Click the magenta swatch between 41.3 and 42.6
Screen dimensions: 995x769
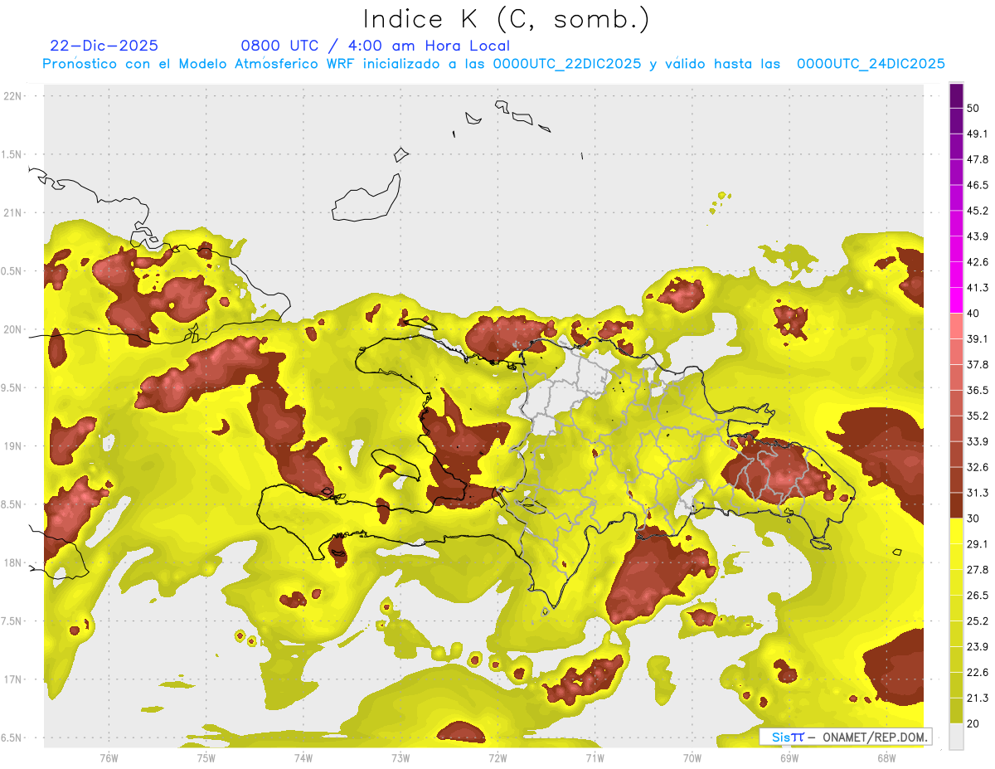click(956, 275)
